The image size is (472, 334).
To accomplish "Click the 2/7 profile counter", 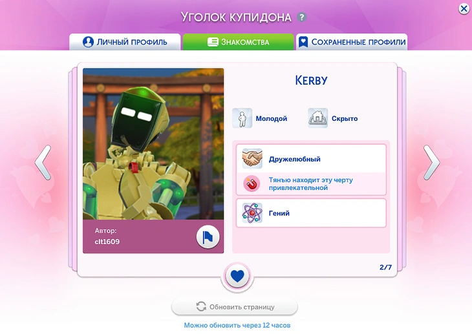I will pyautogui.click(x=385, y=267).
